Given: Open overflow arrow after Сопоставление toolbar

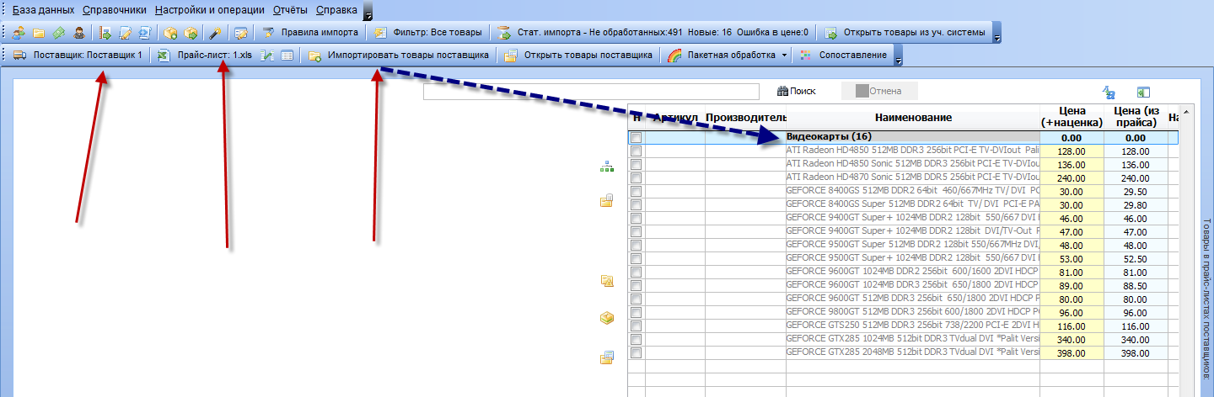Looking at the screenshot, I should click(898, 56).
